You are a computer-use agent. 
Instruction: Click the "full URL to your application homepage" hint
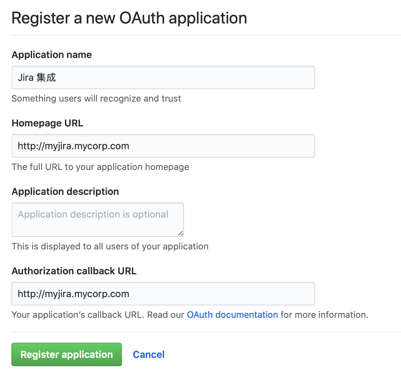(x=100, y=167)
